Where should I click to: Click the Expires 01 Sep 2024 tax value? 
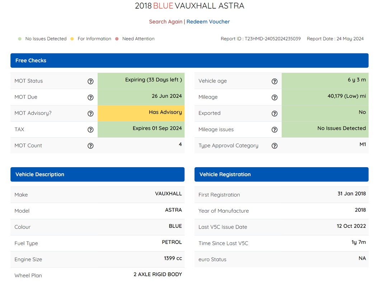(157, 128)
